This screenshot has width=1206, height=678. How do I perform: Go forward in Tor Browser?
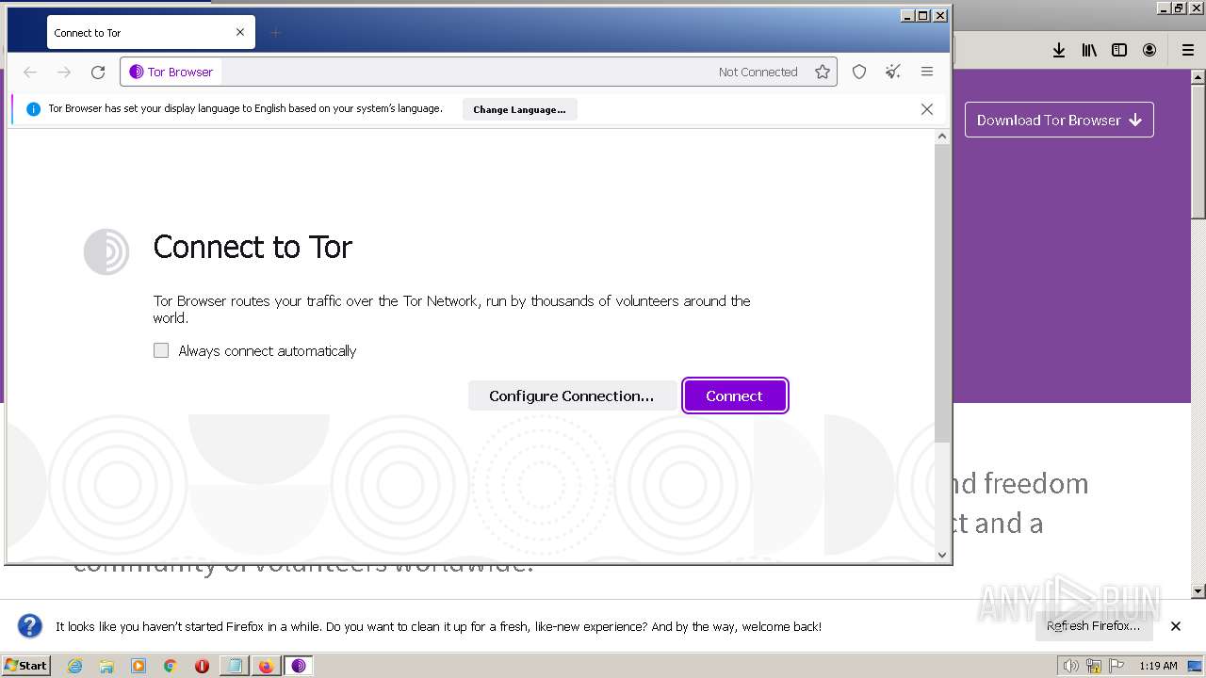tap(64, 72)
